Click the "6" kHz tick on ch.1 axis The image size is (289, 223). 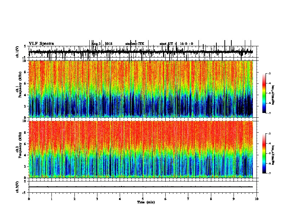pos(25,84)
